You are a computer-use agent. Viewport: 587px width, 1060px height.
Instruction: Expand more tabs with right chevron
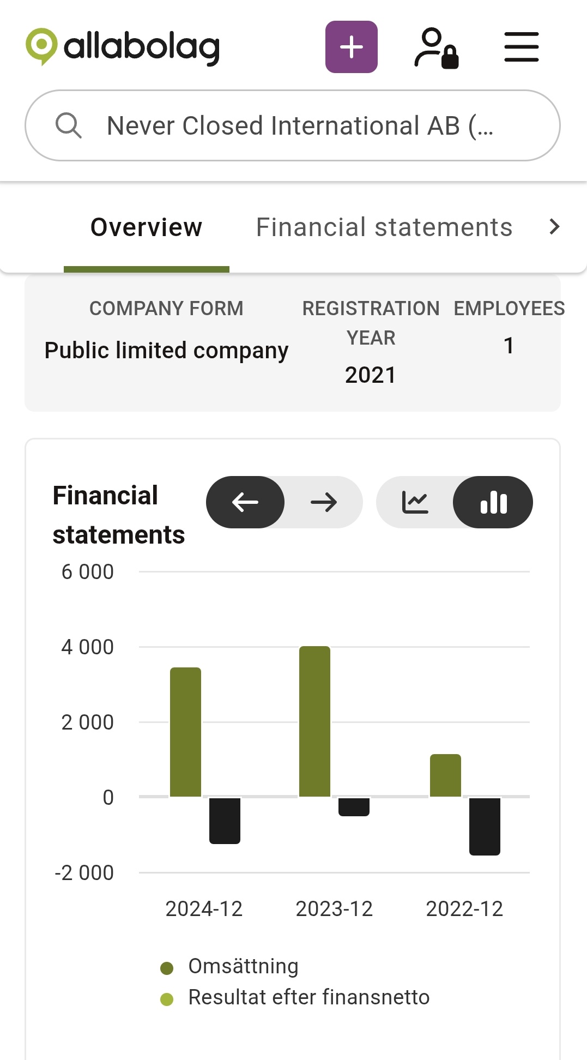[554, 227]
